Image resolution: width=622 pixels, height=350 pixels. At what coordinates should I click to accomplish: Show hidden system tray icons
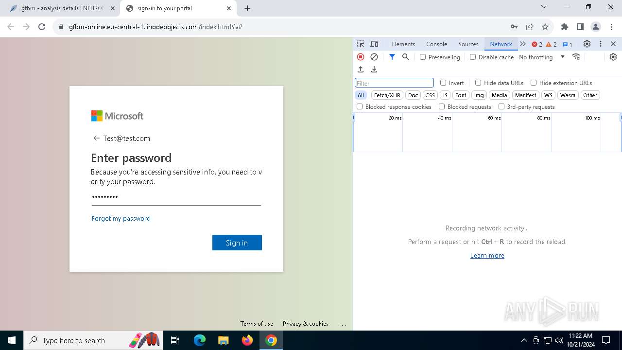tap(524, 340)
